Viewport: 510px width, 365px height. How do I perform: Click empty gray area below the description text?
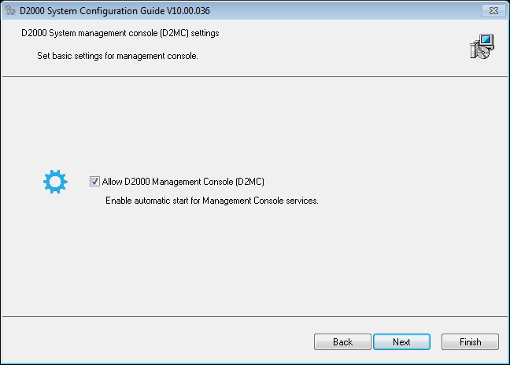(255, 264)
